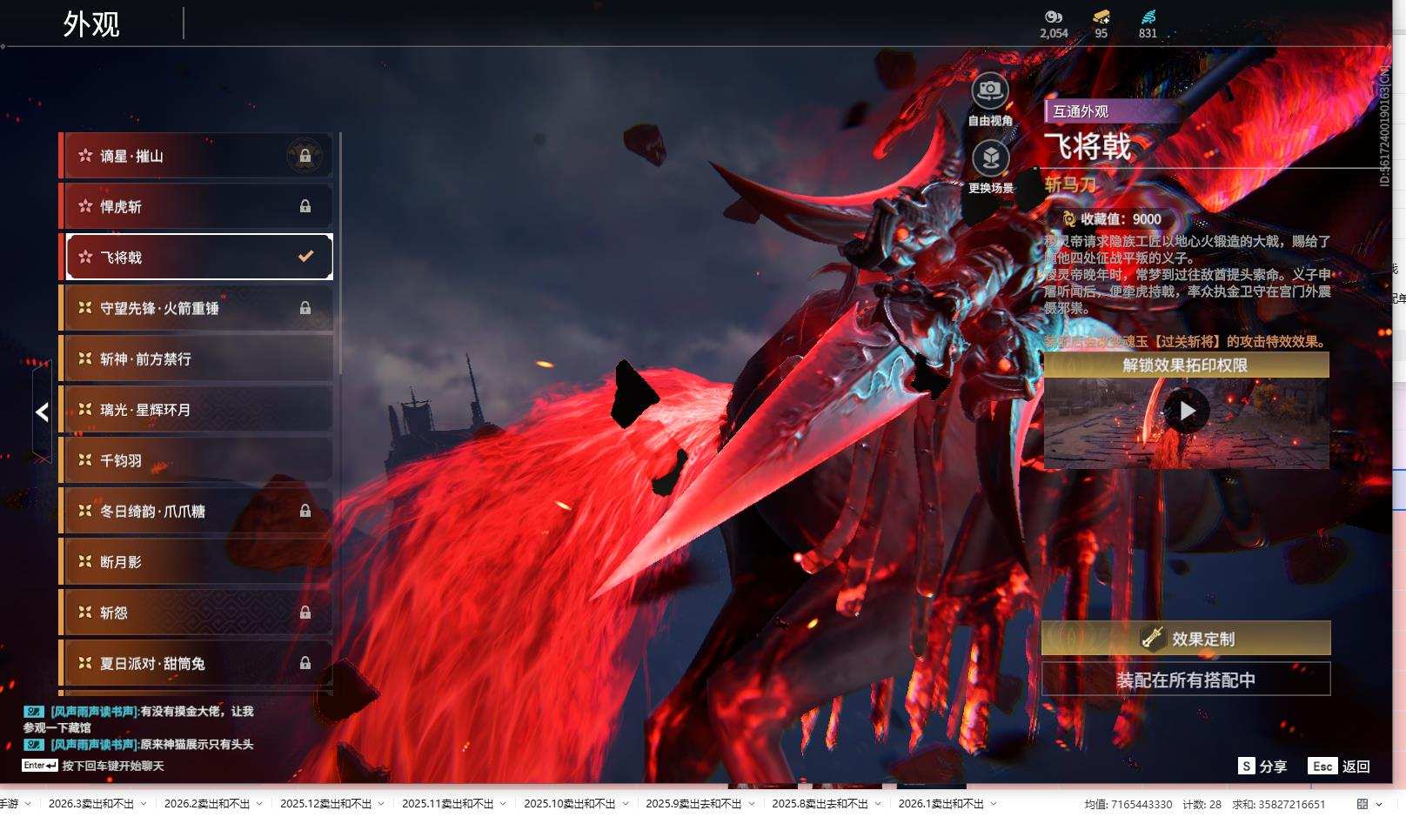Select the 斩怨 skin

(197, 613)
